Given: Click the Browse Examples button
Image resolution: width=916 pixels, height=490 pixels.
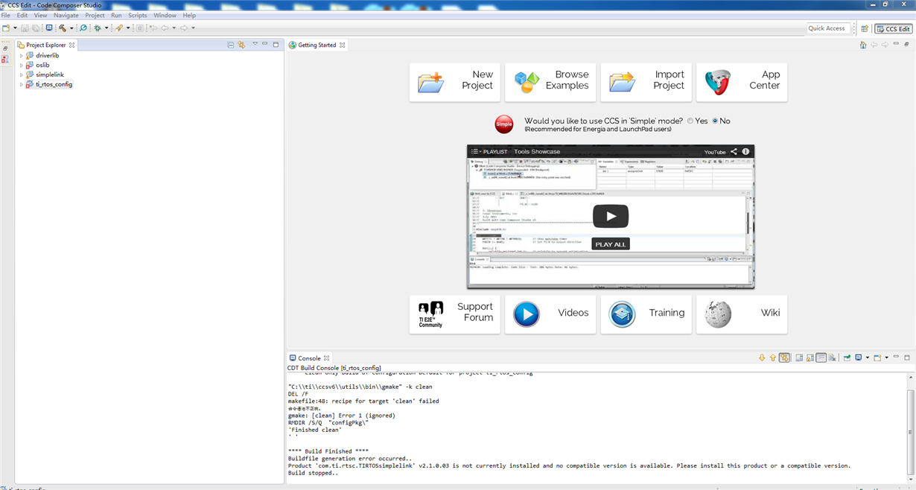Looking at the screenshot, I should coord(550,82).
